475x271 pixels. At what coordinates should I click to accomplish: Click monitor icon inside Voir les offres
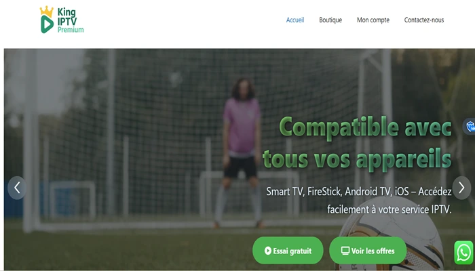345,251
